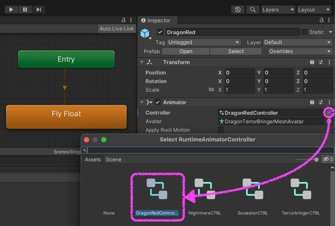Open Animator component presets icon

[321, 102]
